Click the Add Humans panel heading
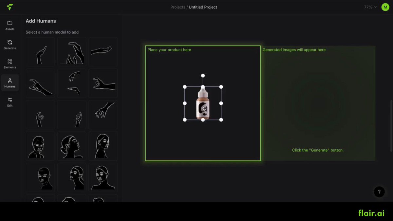The height and width of the screenshot is (221, 393). [x=41, y=21]
